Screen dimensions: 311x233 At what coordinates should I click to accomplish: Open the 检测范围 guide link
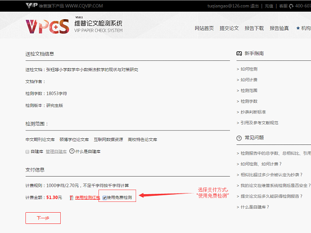pos(249,90)
